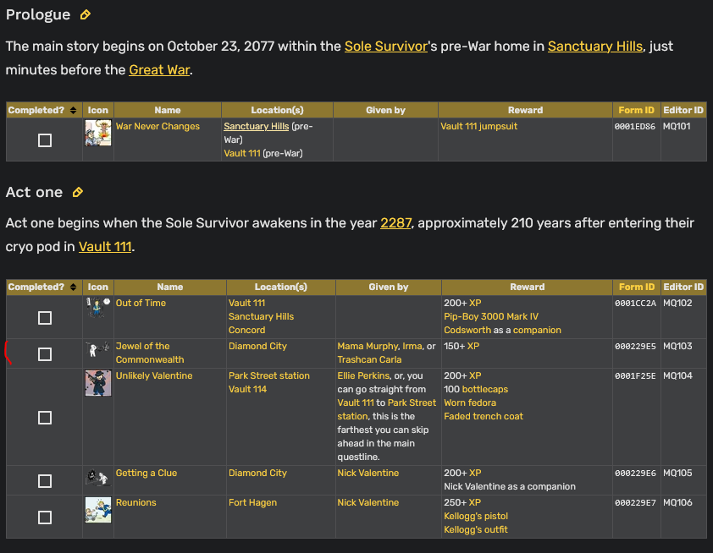The width and height of the screenshot is (713, 553).
Task: Follow the 2287 year link
Action: [395, 223]
